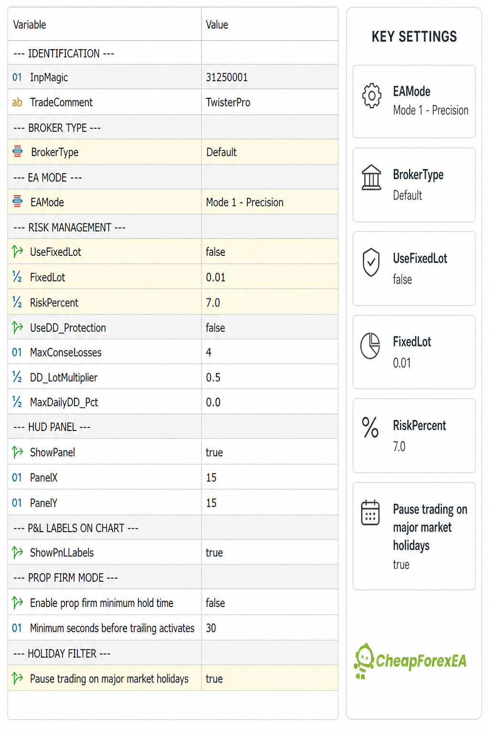489x733 pixels.
Task: Click the '7.0' value in RiskPercent card
Action: coord(399,447)
